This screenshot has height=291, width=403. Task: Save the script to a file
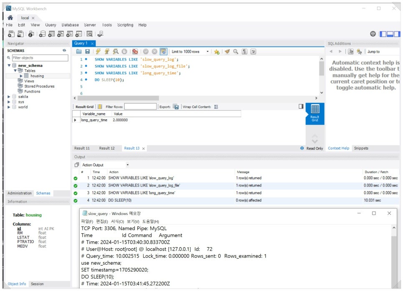point(88,51)
